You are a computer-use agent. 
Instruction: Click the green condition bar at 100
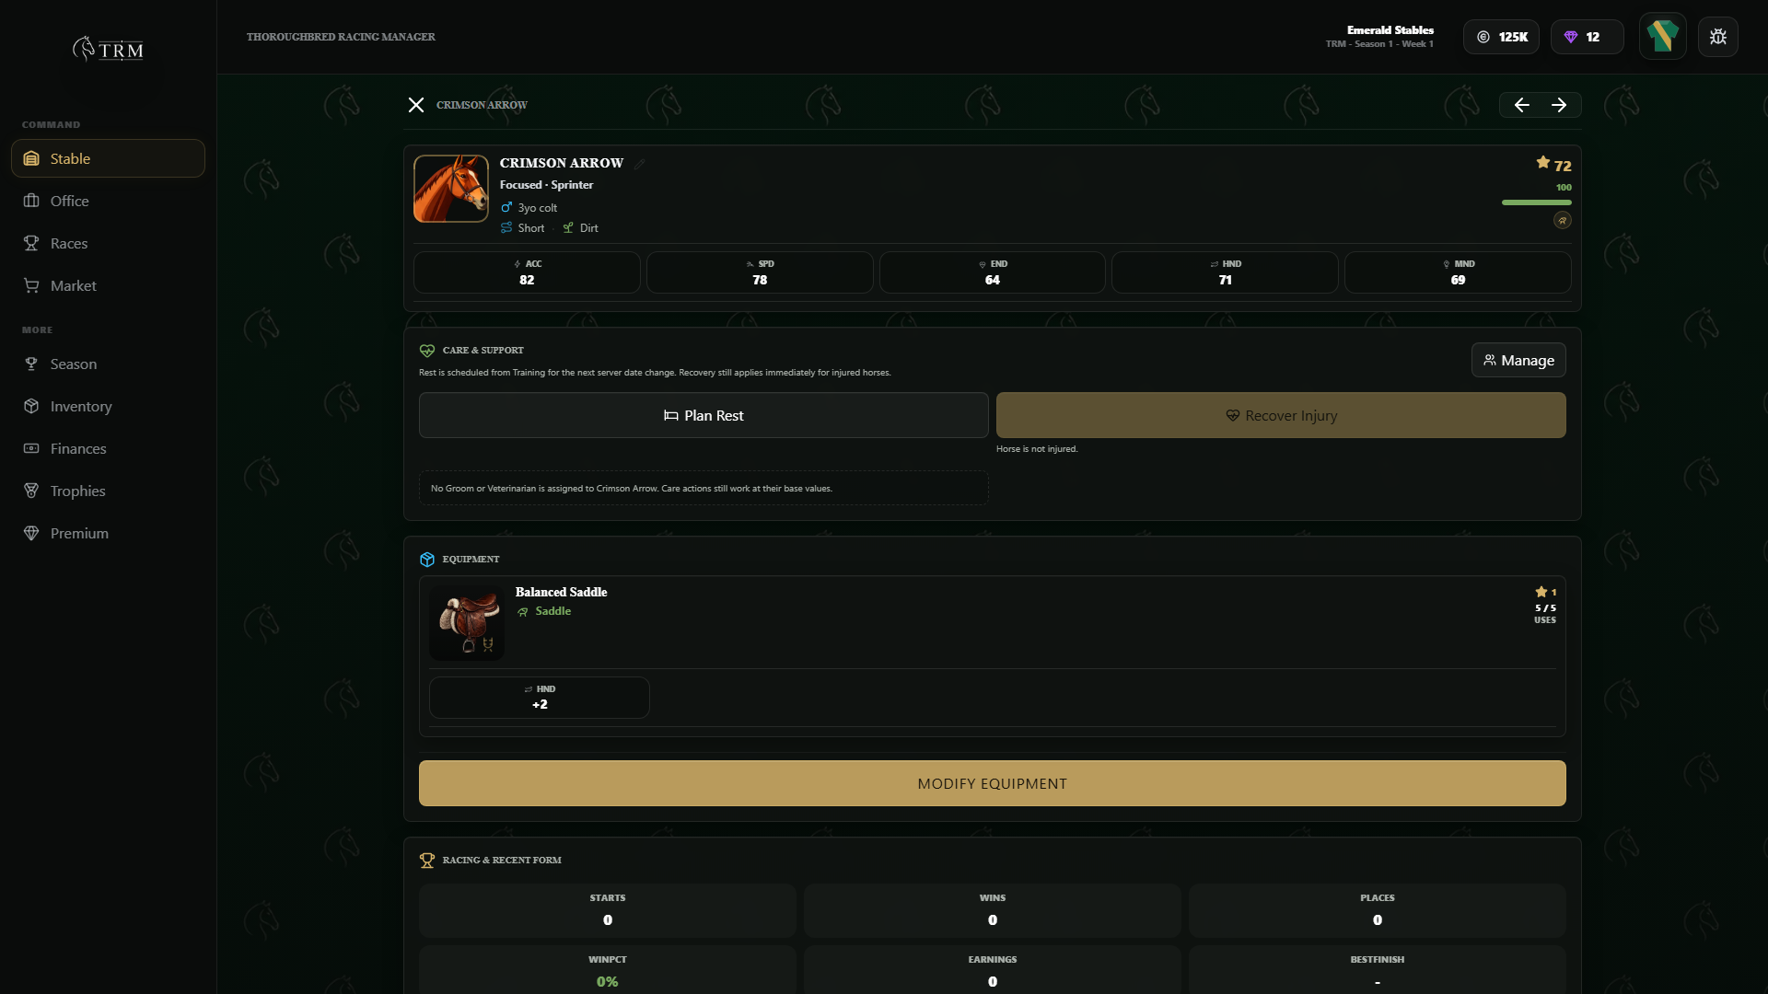[1536, 202]
